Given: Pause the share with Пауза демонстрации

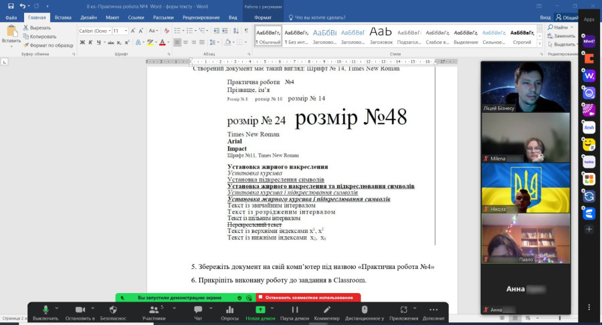Looking at the screenshot, I should (x=294, y=313).
